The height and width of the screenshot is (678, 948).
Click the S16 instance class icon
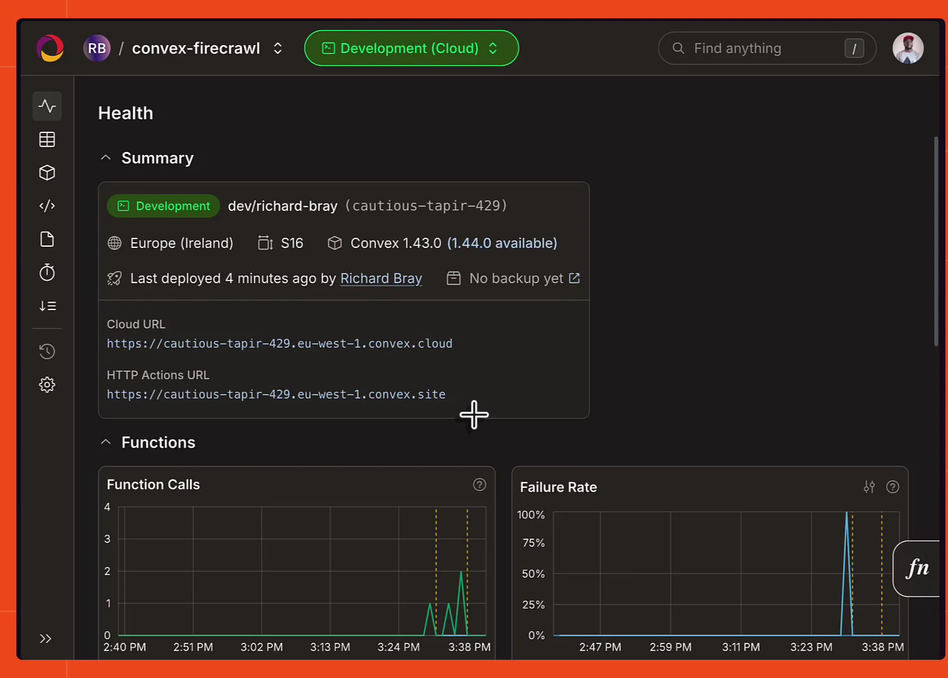click(x=266, y=243)
